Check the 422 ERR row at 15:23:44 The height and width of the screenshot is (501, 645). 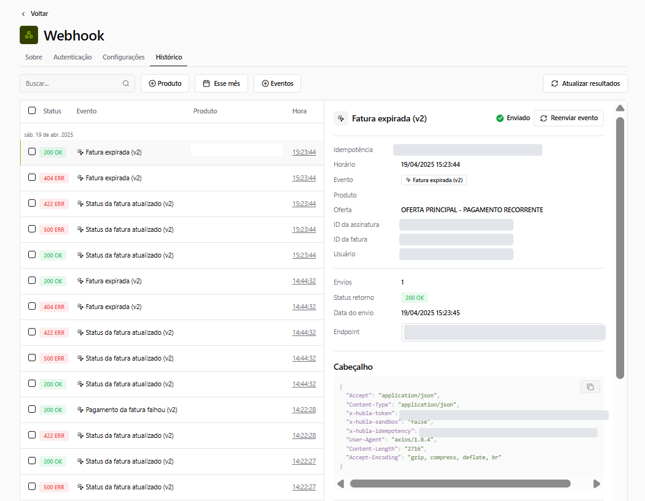tap(32, 203)
